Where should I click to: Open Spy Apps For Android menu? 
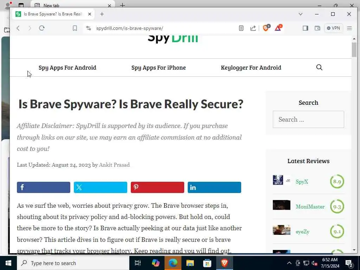[x=67, y=67]
